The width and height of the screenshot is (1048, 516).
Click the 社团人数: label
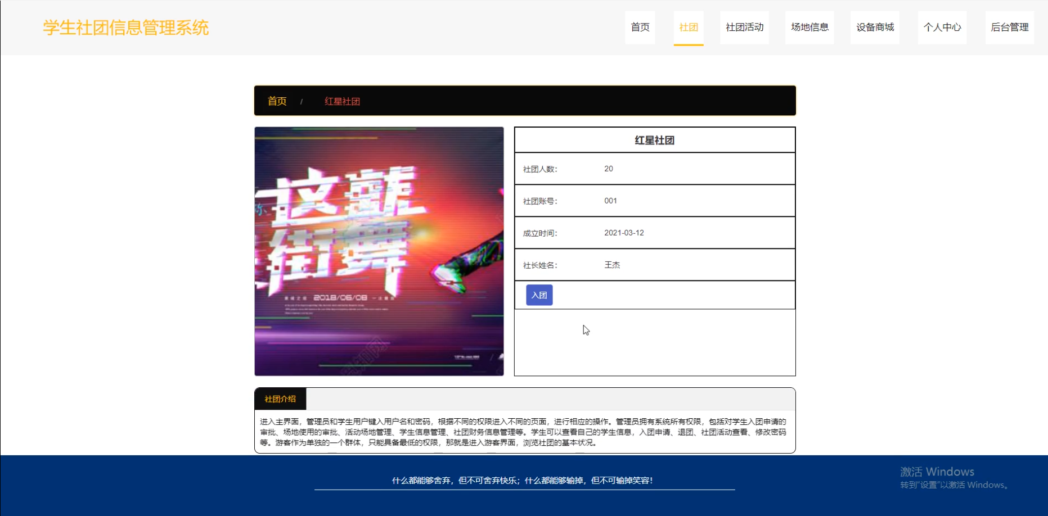pos(540,169)
